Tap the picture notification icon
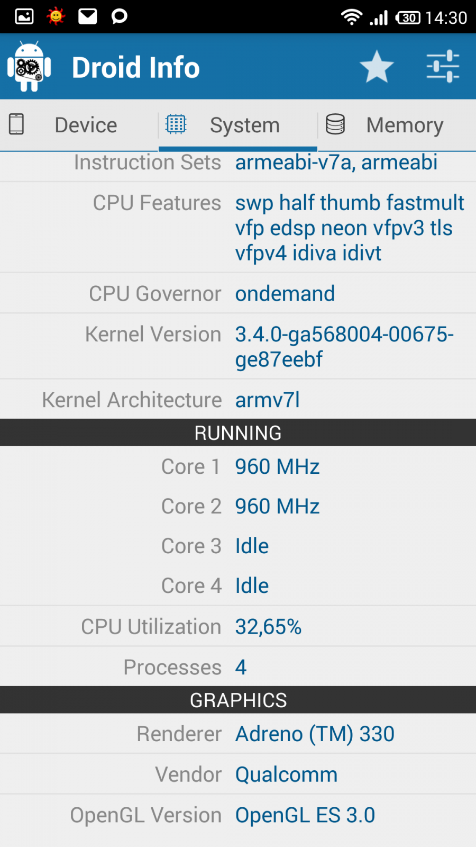Screen dimensions: 476x847 click(x=24, y=16)
